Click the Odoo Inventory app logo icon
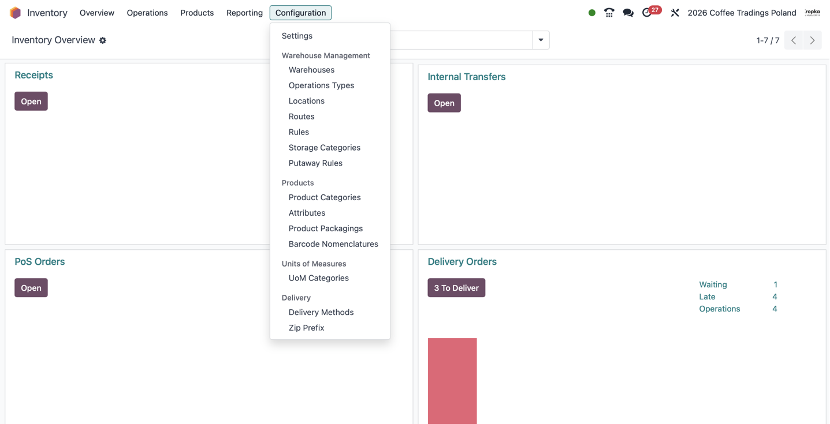Screen dimensions: 830x424 (16, 13)
